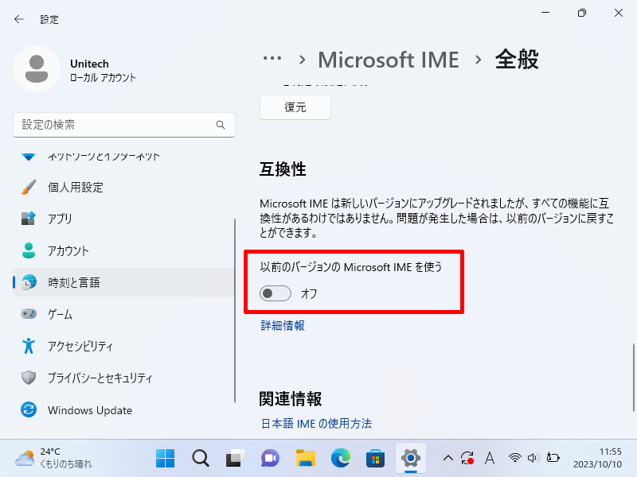Open the clock and date 11:55 flyout
637x477 pixels.
coord(597,459)
